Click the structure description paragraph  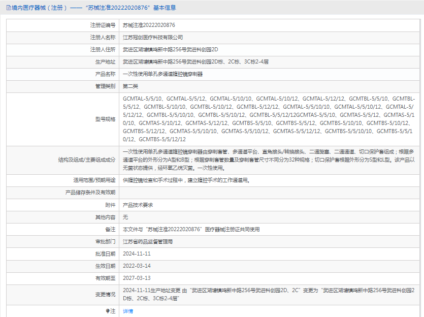click(269, 160)
